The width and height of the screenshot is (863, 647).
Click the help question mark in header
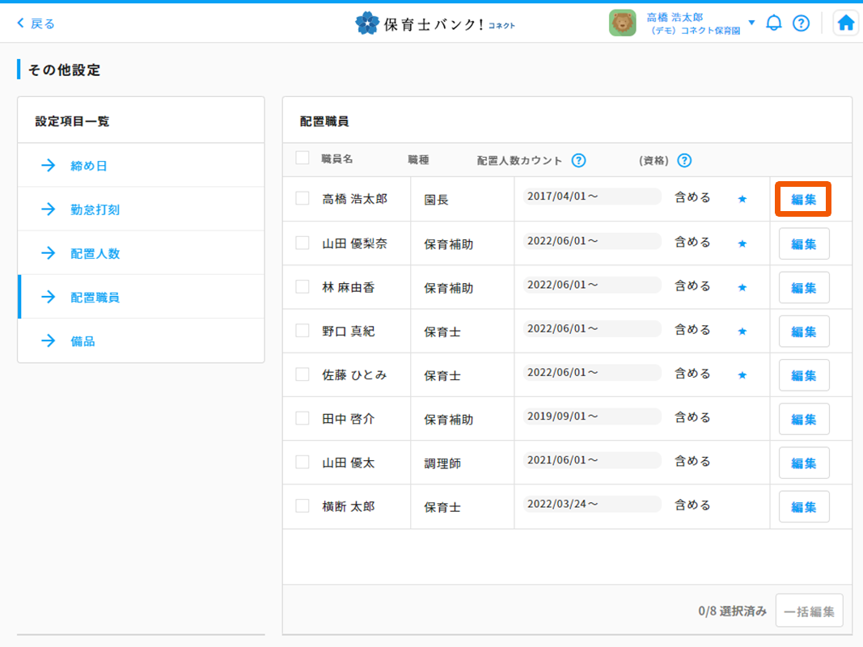click(x=801, y=23)
